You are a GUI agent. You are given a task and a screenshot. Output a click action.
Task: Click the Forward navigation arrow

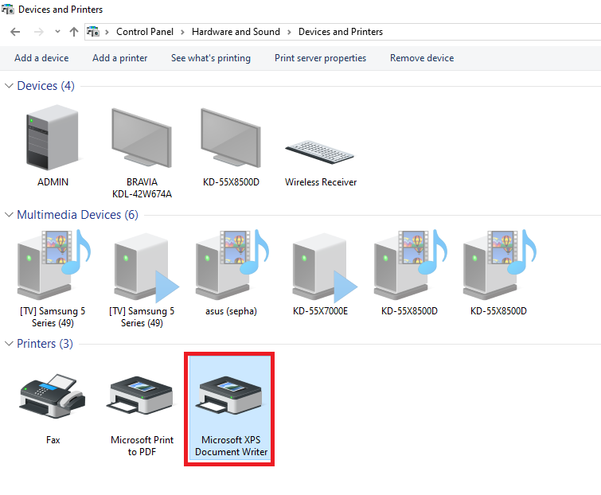(39, 32)
